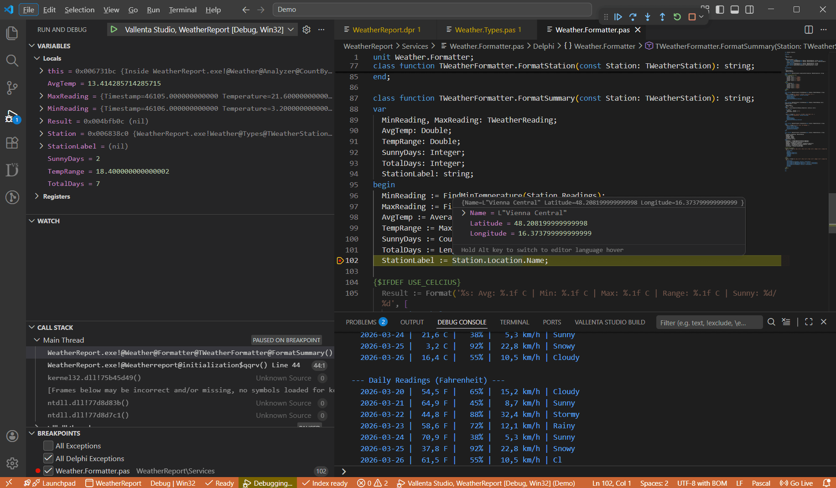The height and width of the screenshot is (488, 836).
Task: Uncheck All Delphi Exceptions breakpoint
Action: tap(48, 458)
